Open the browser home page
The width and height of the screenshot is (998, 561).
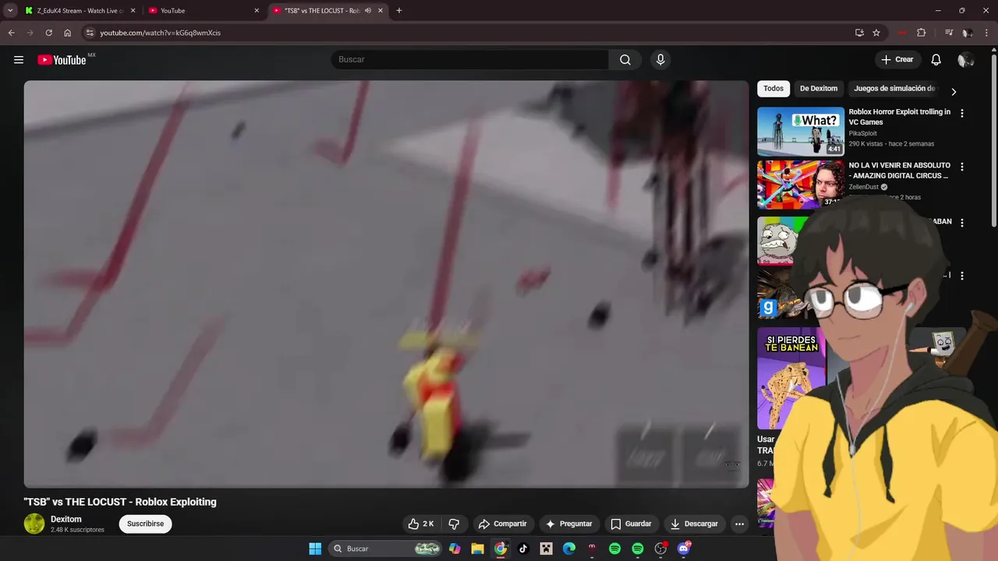pos(68,33)
